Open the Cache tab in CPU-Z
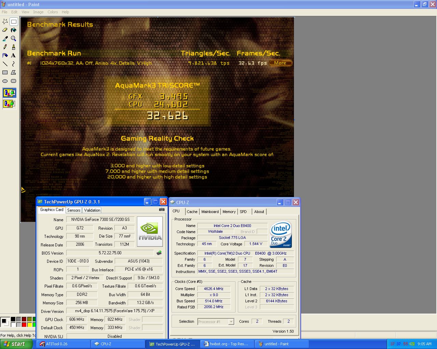The image size is (437, 349). tap(192, 212)
